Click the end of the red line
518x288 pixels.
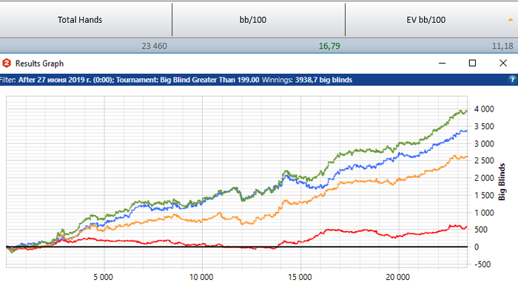click(466, 227)
